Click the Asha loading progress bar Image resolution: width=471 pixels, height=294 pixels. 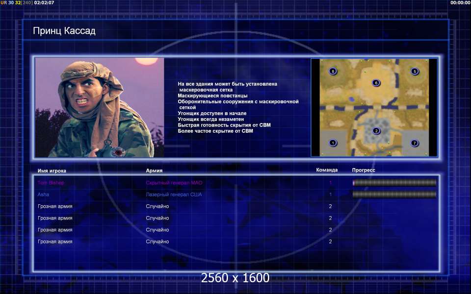[x=394, y=195]
